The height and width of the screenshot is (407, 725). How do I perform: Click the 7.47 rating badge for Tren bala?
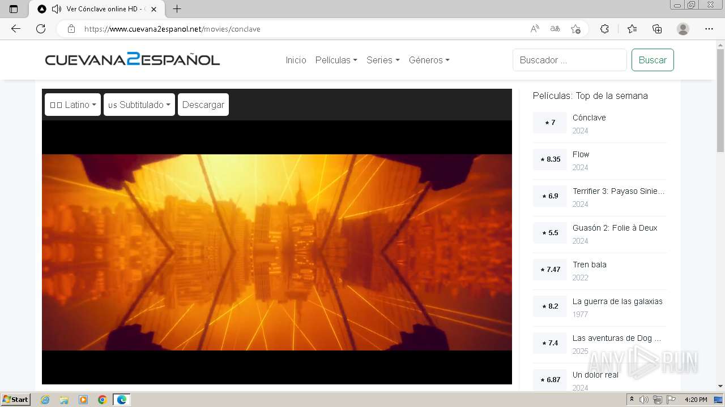[550, 270]
